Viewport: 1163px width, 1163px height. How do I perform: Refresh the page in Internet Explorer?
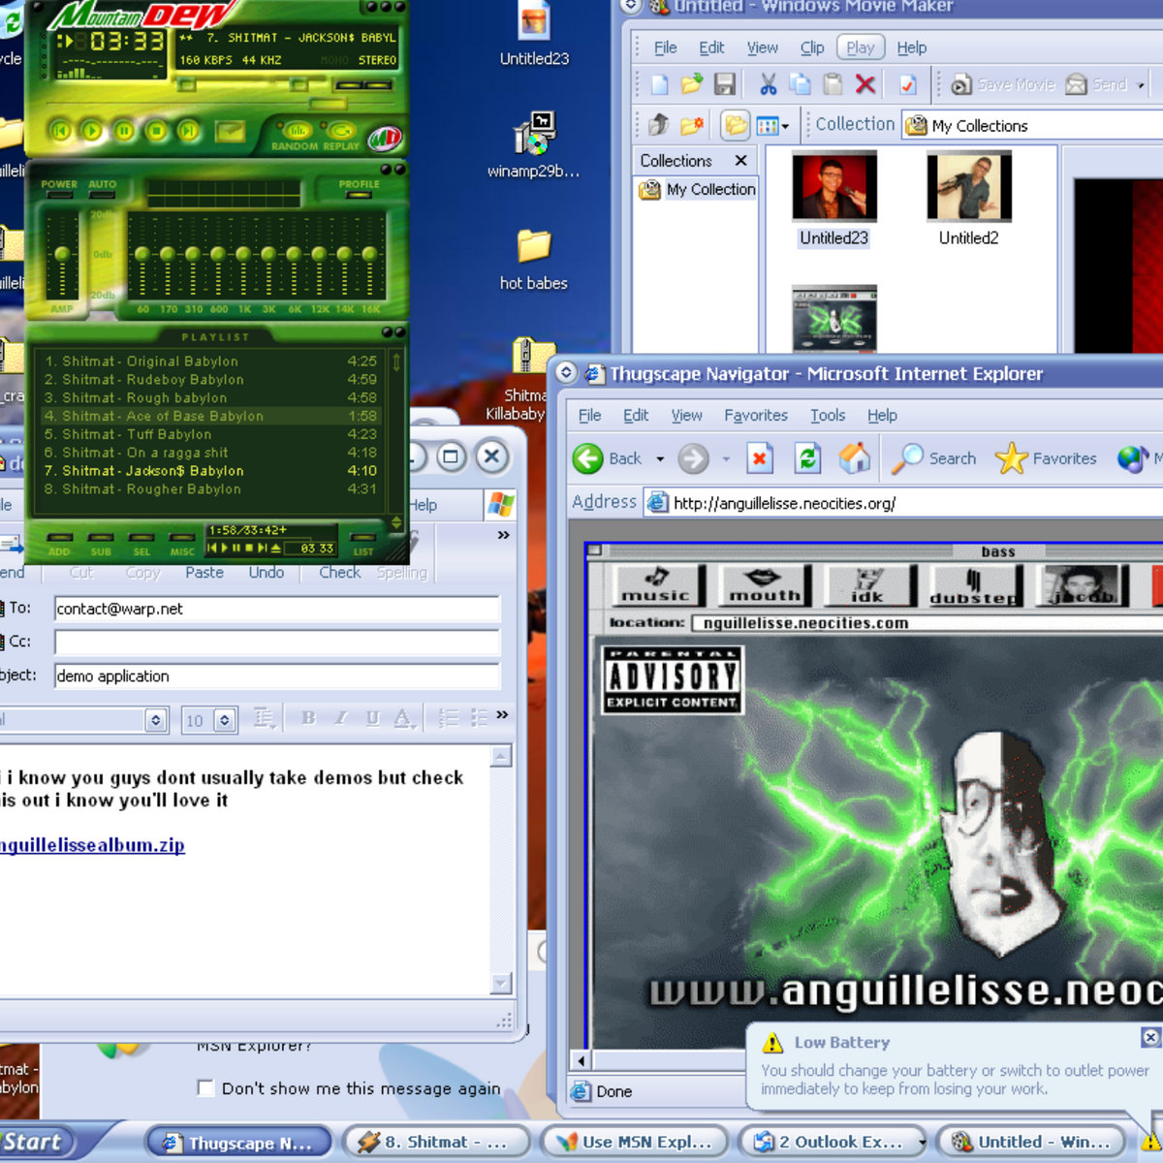807,458
